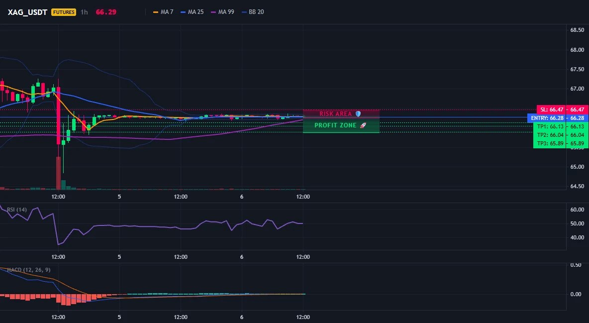Screen dimensions: 589x323
Task: Toggle the MA 7 legend entry
Action: (163, 12)
